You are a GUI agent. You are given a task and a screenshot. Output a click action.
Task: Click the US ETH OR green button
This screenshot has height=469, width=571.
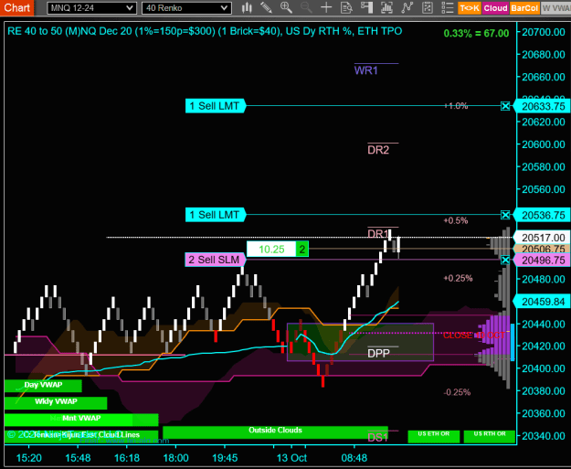click(433, 436)
